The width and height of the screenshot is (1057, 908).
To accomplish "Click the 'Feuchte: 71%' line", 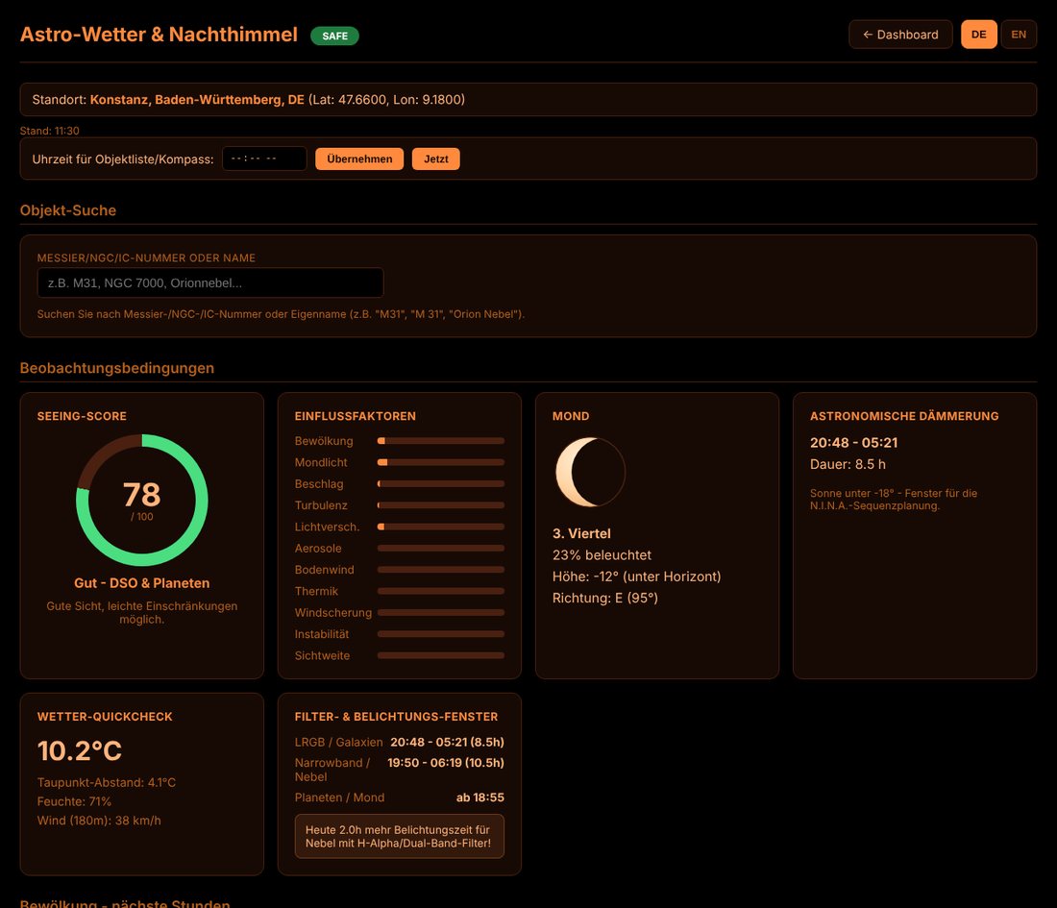I will (74, 801).
